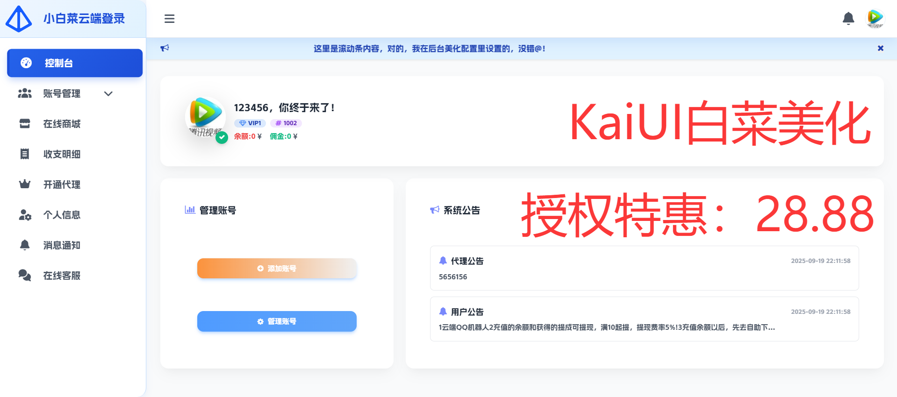
Task: Open the 代理公告 announcement card
Action: click(x=644, y=268)
